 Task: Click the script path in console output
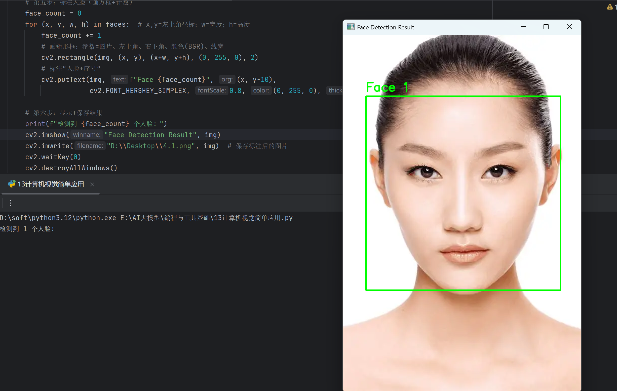[x=206, y=218]
